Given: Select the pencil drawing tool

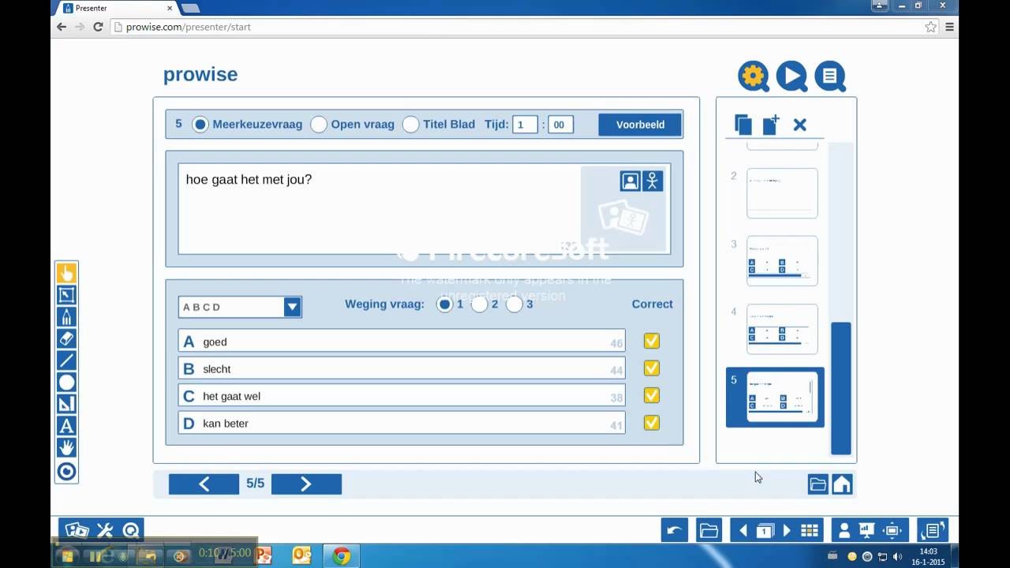Looking at the screenshot, I should pyautogui.click(x=67, y=316).
